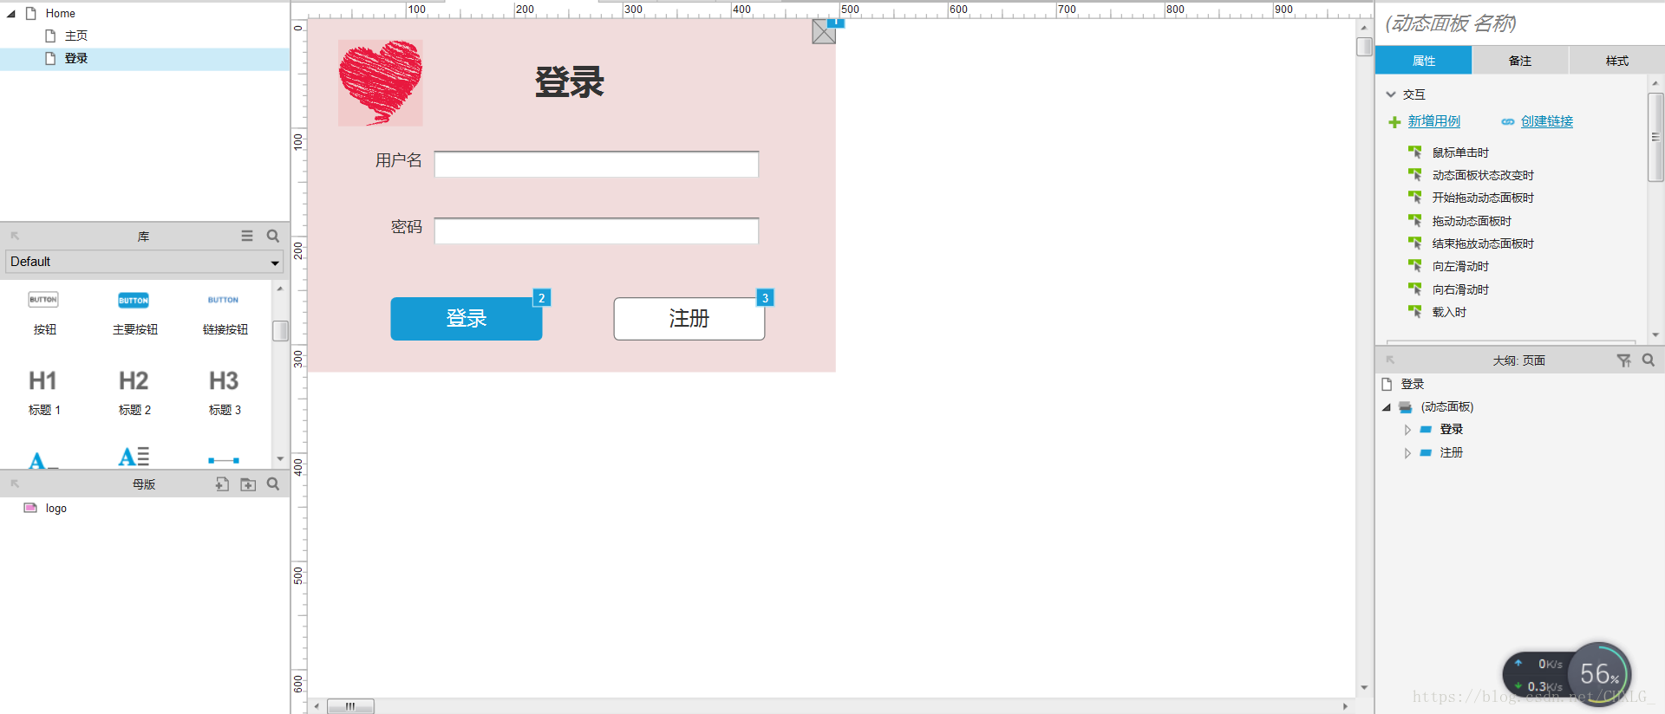
Task: Click the canvas vertical scrollbar thumb
Action: (x=1364, y=47)
